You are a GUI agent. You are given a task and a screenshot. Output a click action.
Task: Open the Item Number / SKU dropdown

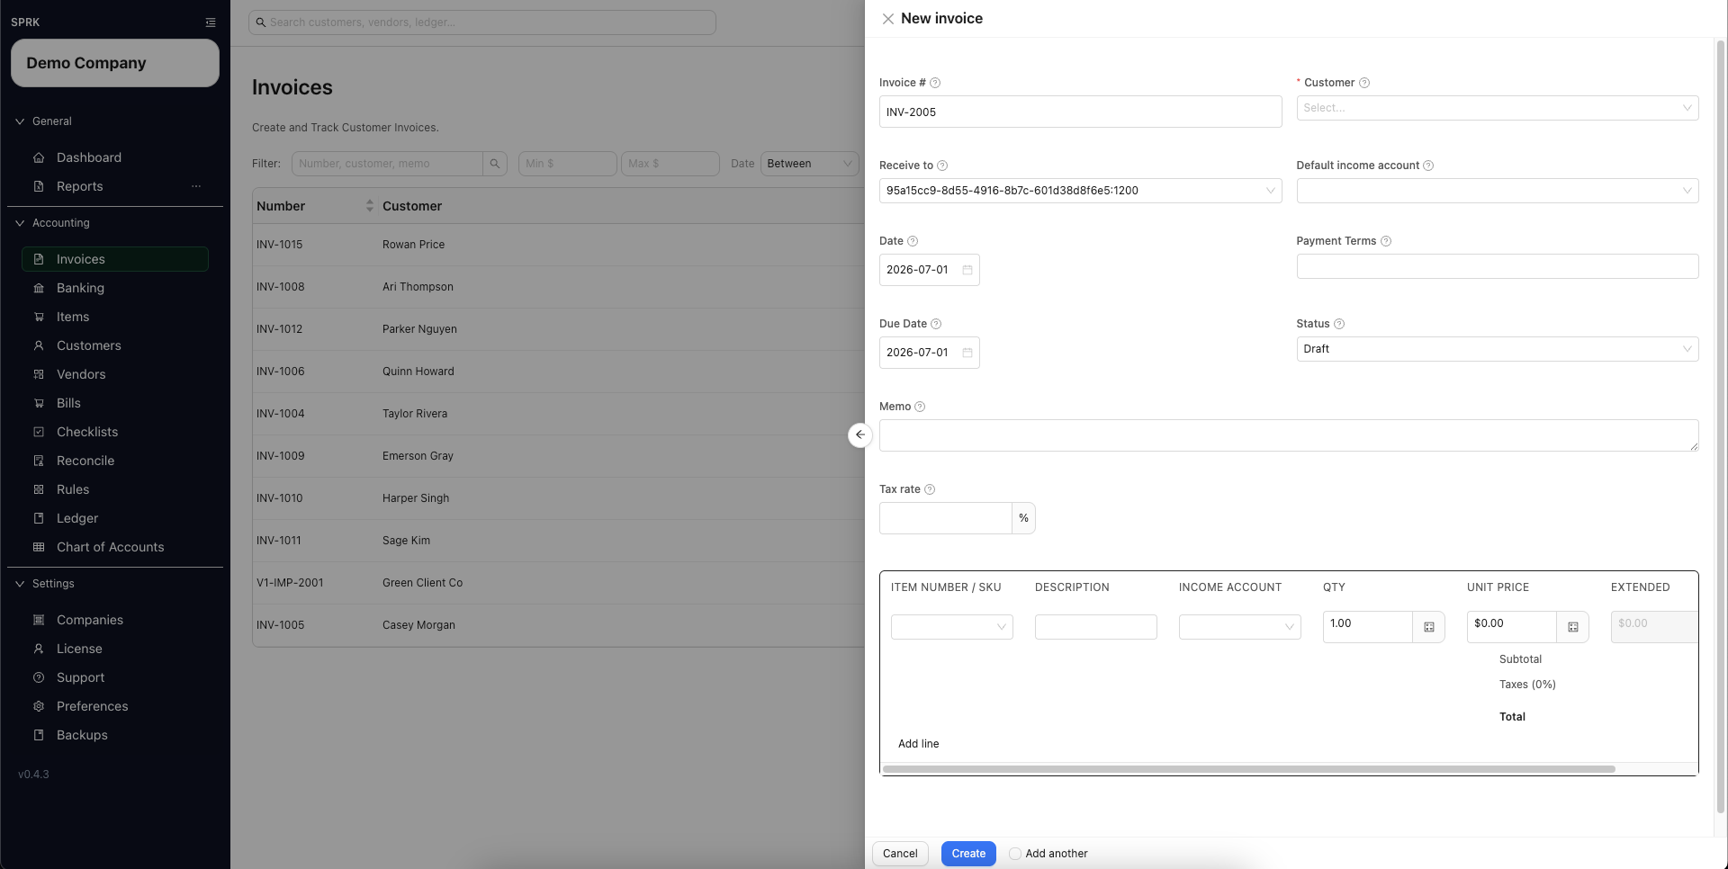click(951, 627)
